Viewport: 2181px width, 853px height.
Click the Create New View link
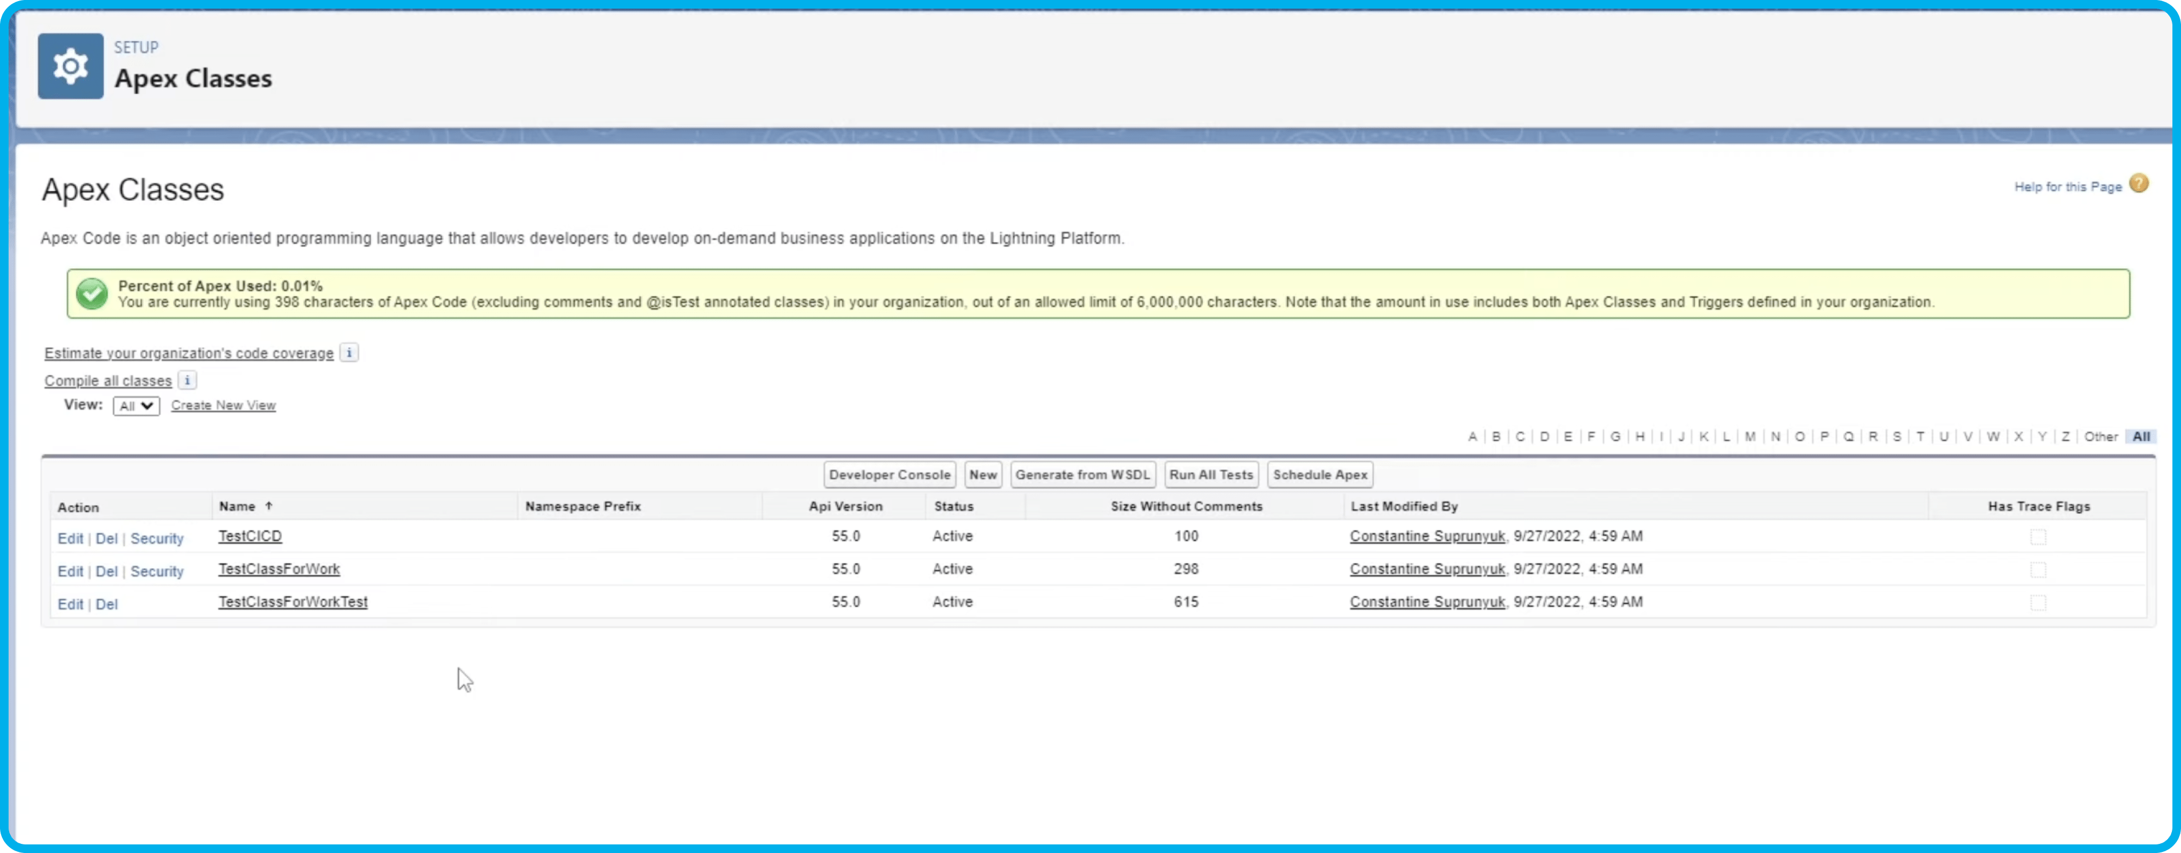[x=223, y=404]
